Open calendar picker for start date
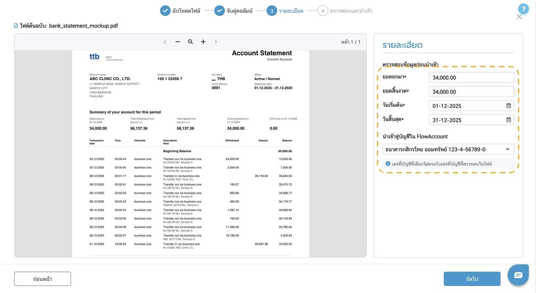 509,106
